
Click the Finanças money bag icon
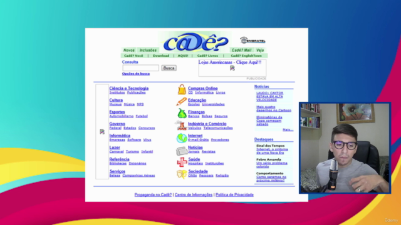tap(182, 113)
